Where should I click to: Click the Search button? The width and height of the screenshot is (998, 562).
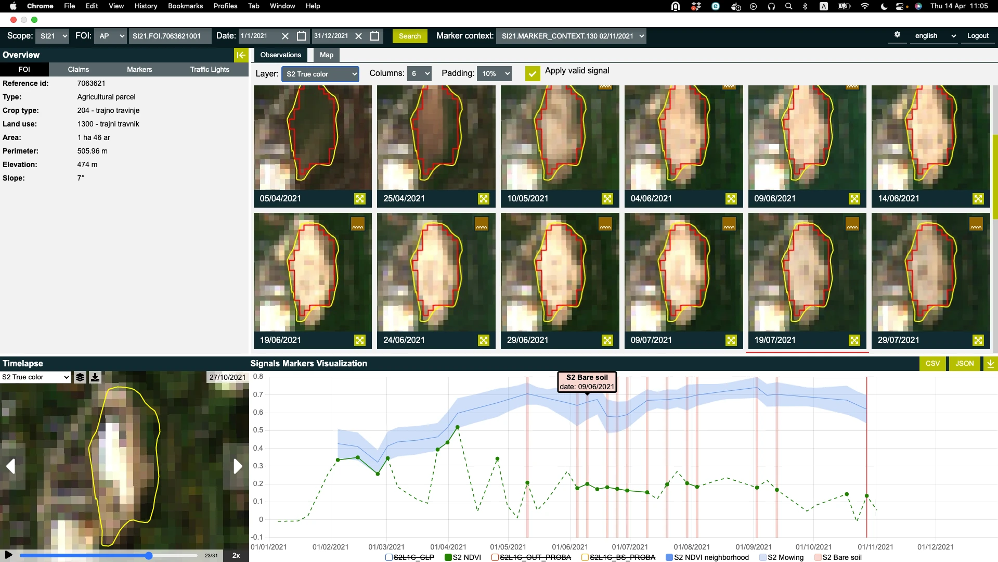[x=409, y=36]
